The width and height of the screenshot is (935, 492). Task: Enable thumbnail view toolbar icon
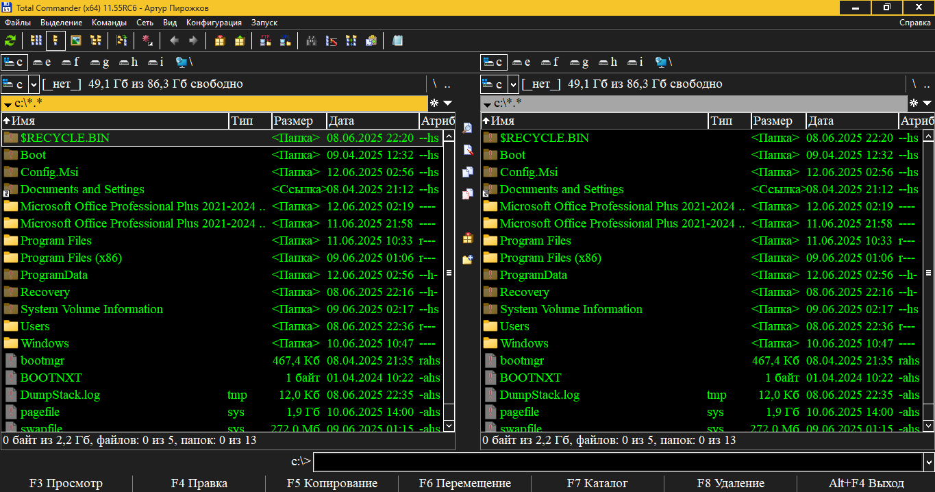(76, 40)
